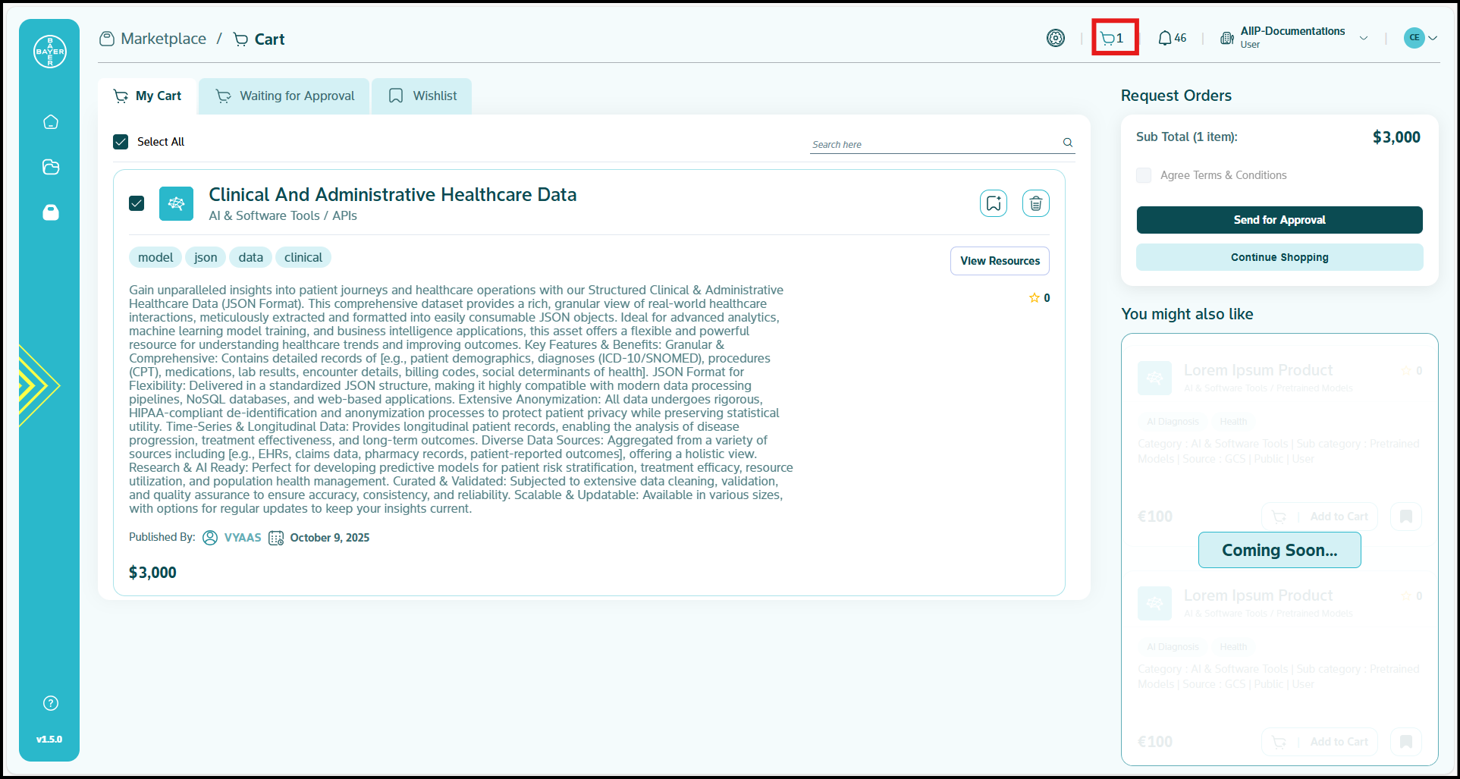1460x779 pixels.
Task: Click the search magnifier icon
Action: point(1067,143)
